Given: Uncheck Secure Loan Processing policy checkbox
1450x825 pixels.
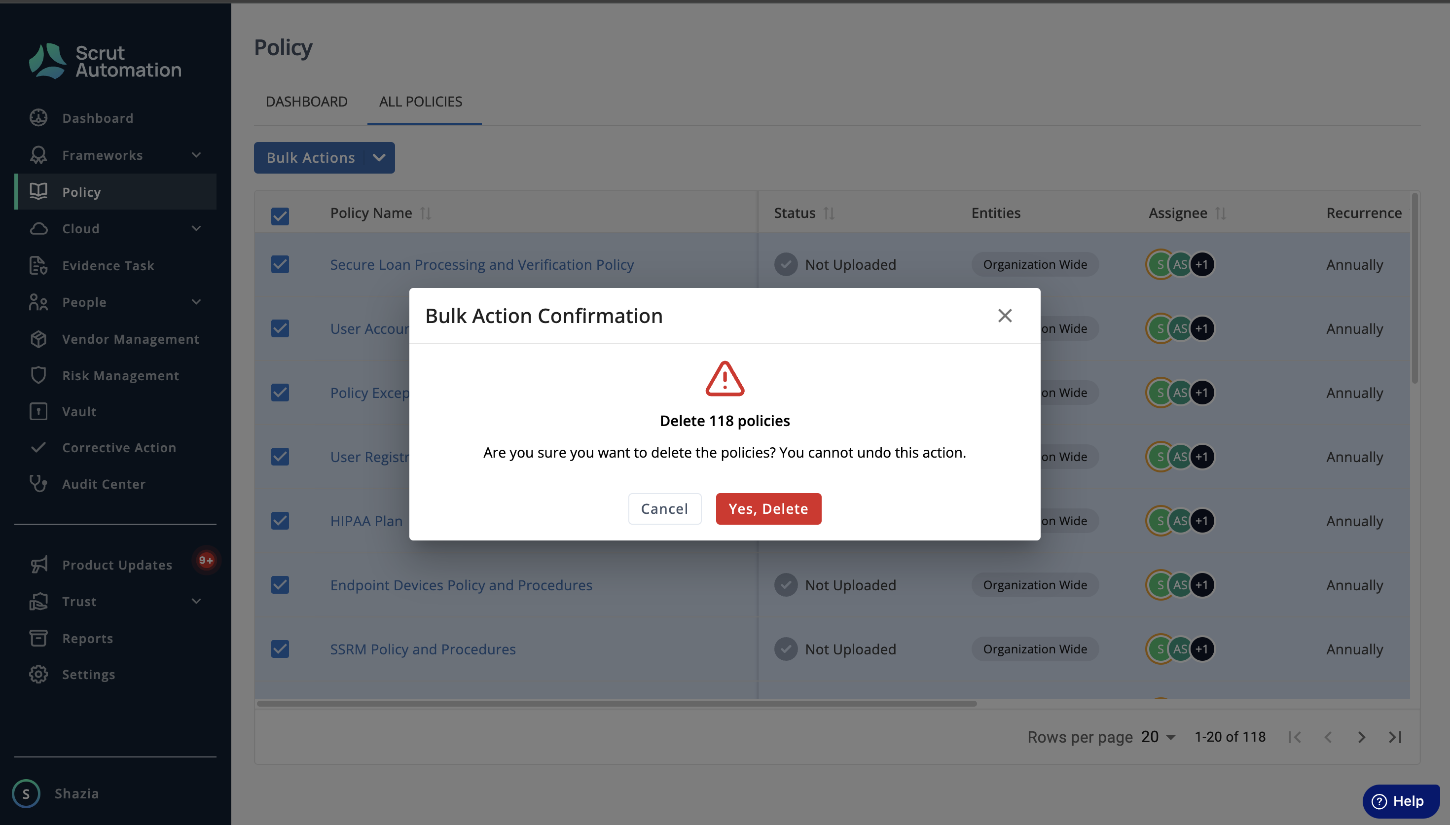Looking at the screenshot, I should click(x=280, y=264).
